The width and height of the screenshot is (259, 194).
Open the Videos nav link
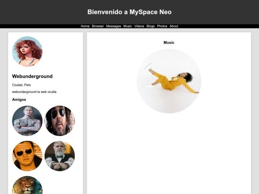[x=139, y=26]
